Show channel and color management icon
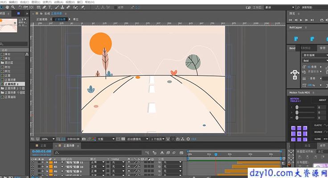Image resolution: width=328 pixels, height=178 pixels. point(94,139)
